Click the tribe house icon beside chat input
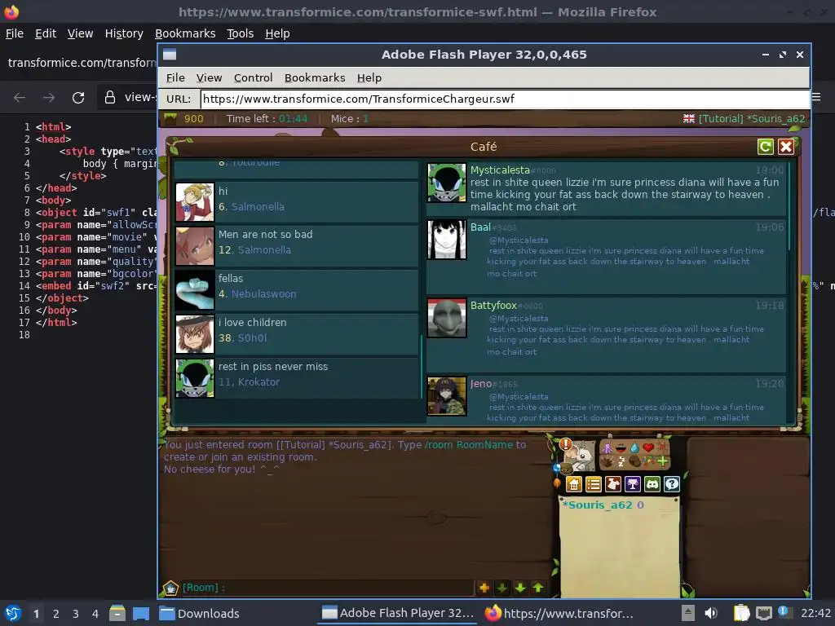Viewport: 835px width, 626px height. click(x=170, y=588)
